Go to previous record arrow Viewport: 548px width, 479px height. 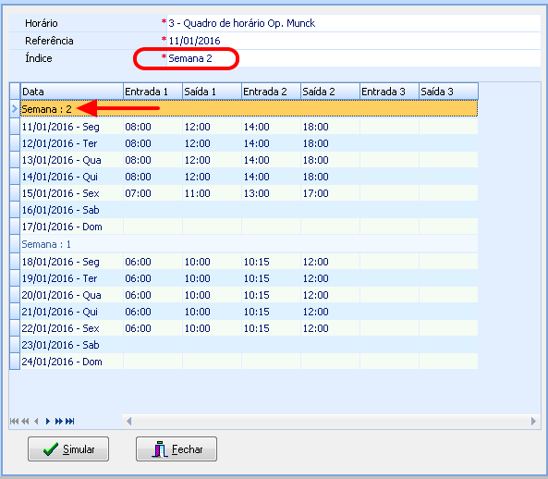pos(36,421)
